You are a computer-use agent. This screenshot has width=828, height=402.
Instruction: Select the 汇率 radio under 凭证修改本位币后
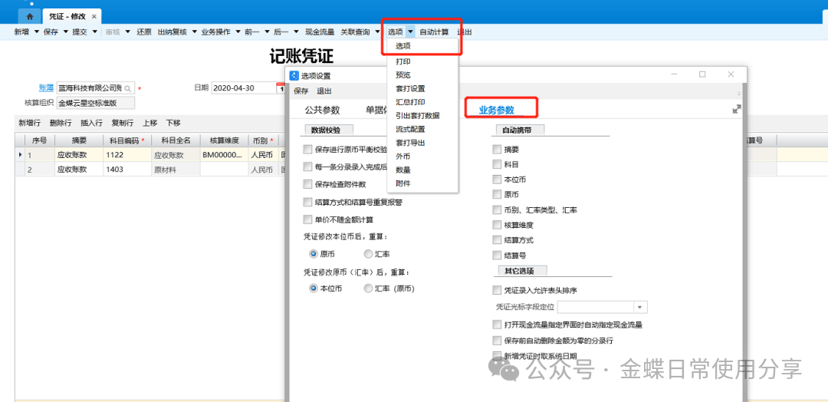tap(369, 254)
